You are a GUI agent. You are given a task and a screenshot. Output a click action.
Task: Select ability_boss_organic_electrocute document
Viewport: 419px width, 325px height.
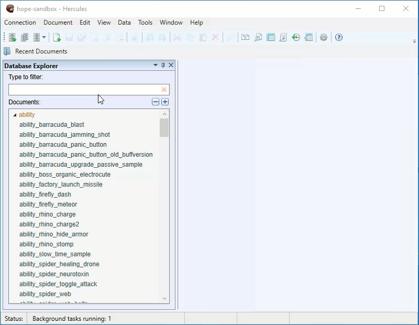point(65,175)
